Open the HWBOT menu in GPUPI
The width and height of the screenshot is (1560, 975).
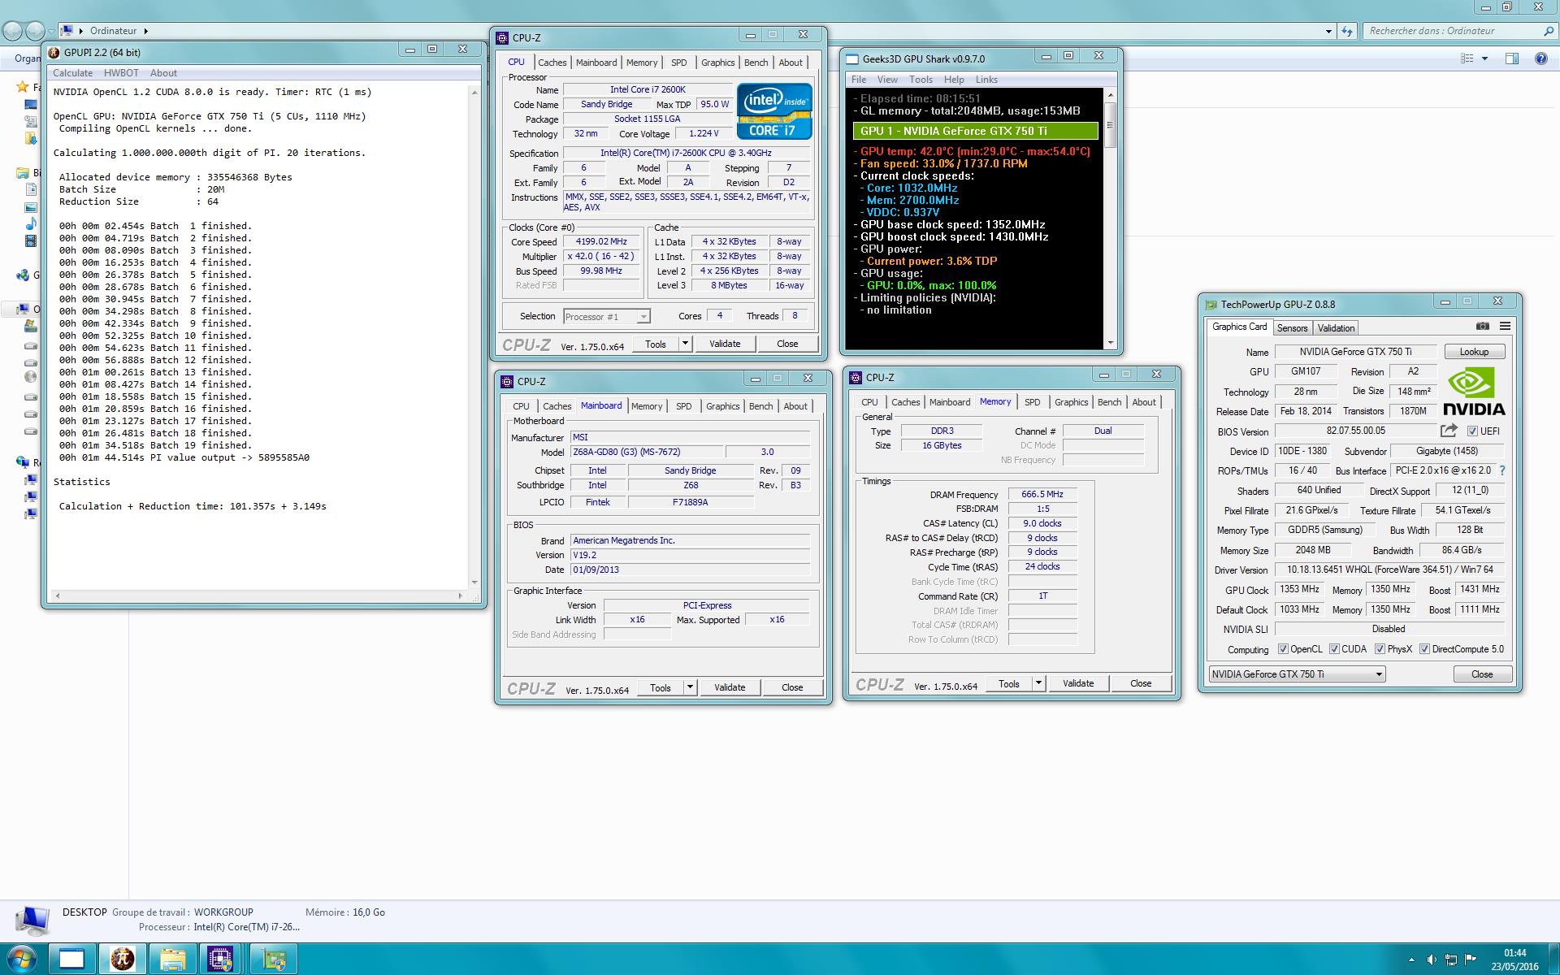121,73
